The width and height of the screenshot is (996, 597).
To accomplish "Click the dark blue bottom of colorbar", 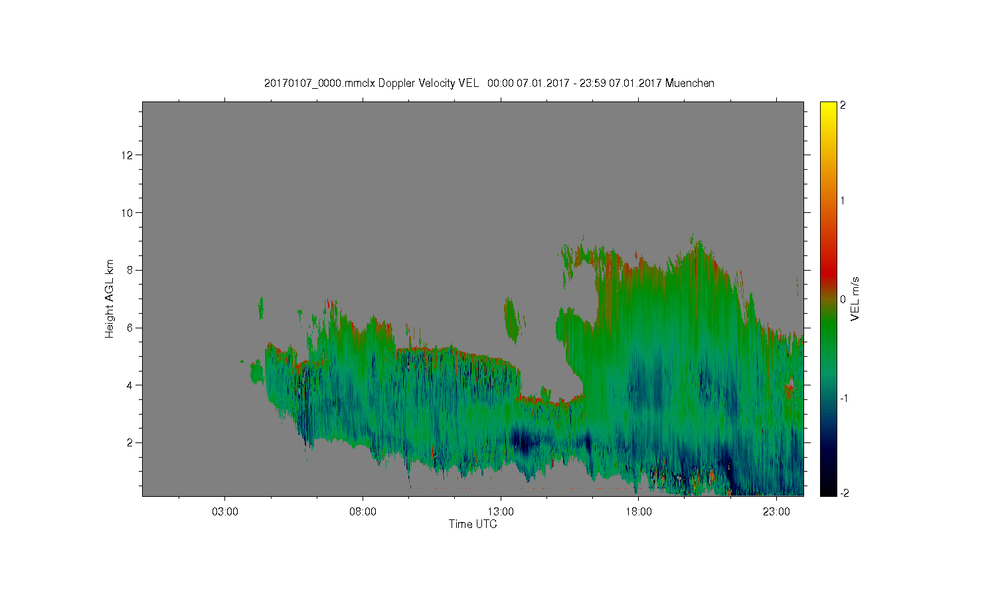I will 828,490.
